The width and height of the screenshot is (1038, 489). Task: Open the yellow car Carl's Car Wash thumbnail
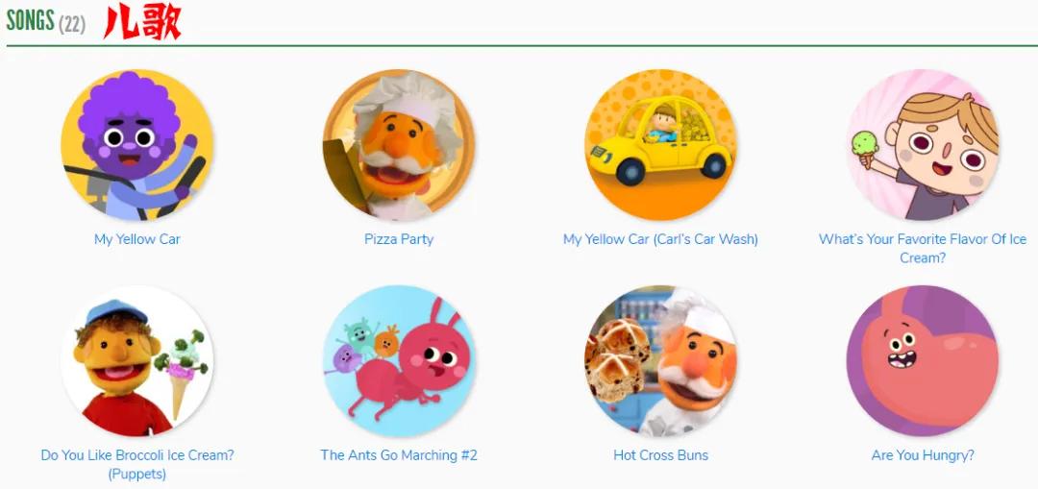(660, 145)
